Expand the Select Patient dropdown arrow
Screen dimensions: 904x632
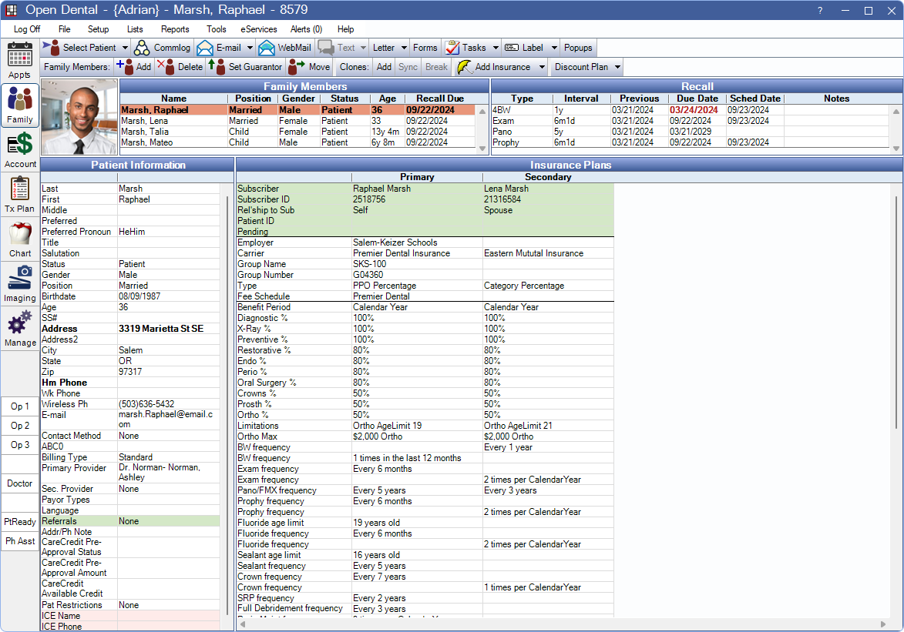125,48
